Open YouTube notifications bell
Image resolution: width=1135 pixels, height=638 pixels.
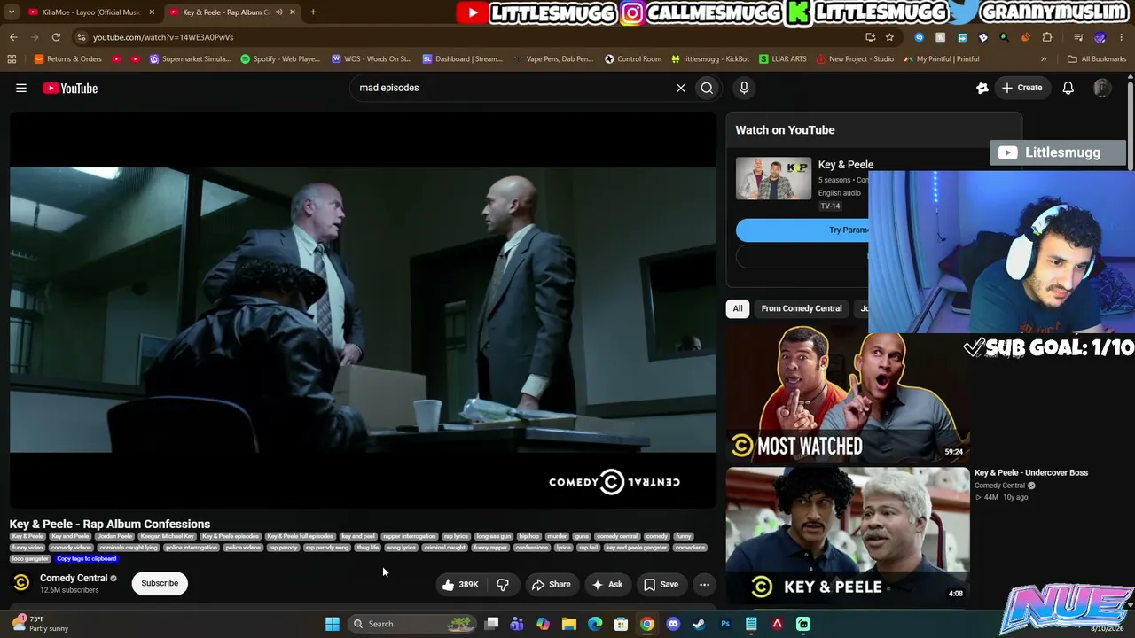coord(1068,88)
